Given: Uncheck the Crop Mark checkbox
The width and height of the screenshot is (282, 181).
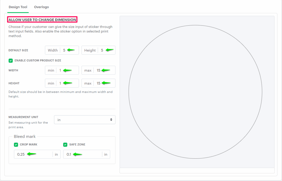Looking at the screenshot, I should [x=16, y=144].
